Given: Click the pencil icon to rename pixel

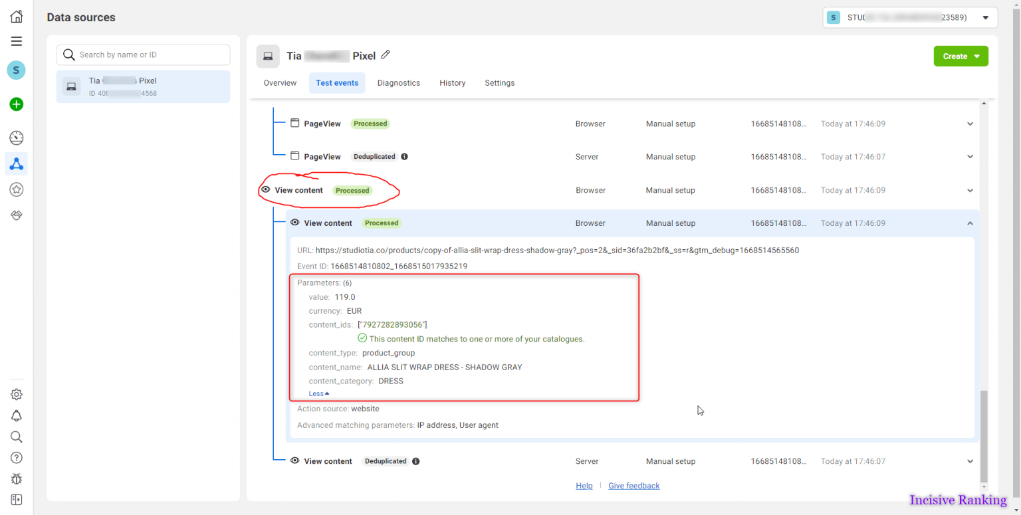Looking at the screenshot, I should [x=385, y=55].
